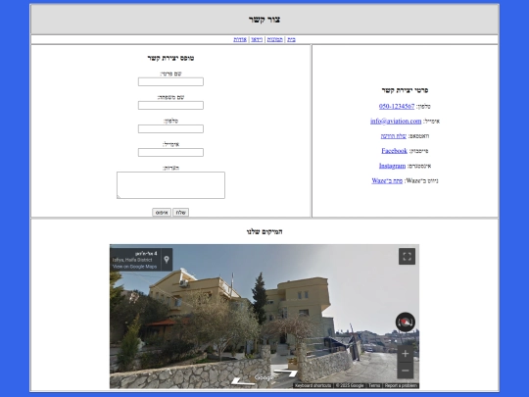Focus the phone (טלפון) input field in the form

tap(170, 129)
